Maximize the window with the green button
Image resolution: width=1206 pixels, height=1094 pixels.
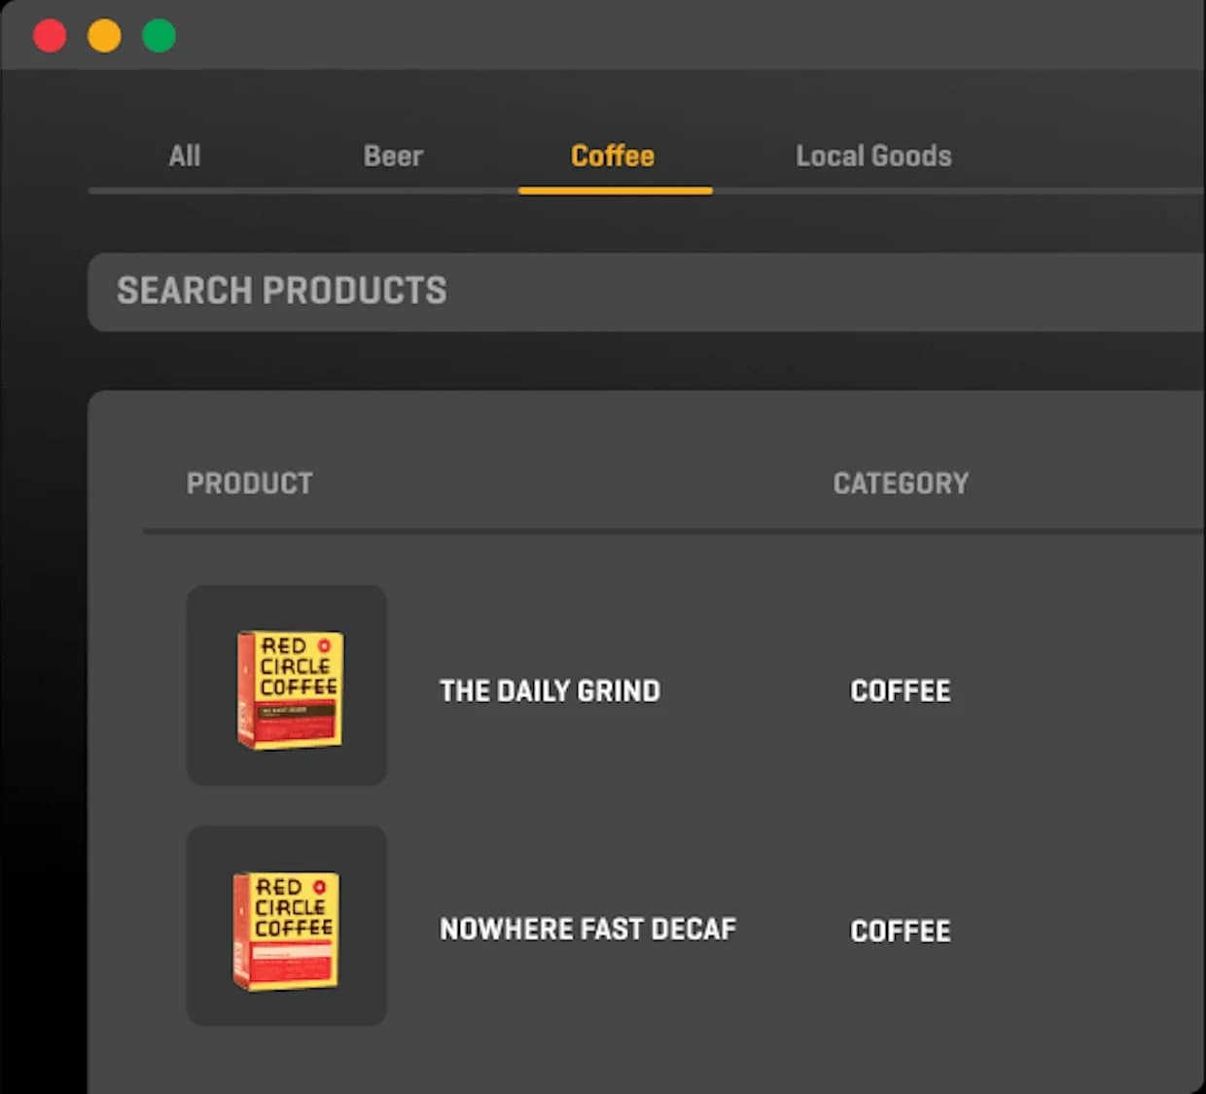(x=159, y=36)
